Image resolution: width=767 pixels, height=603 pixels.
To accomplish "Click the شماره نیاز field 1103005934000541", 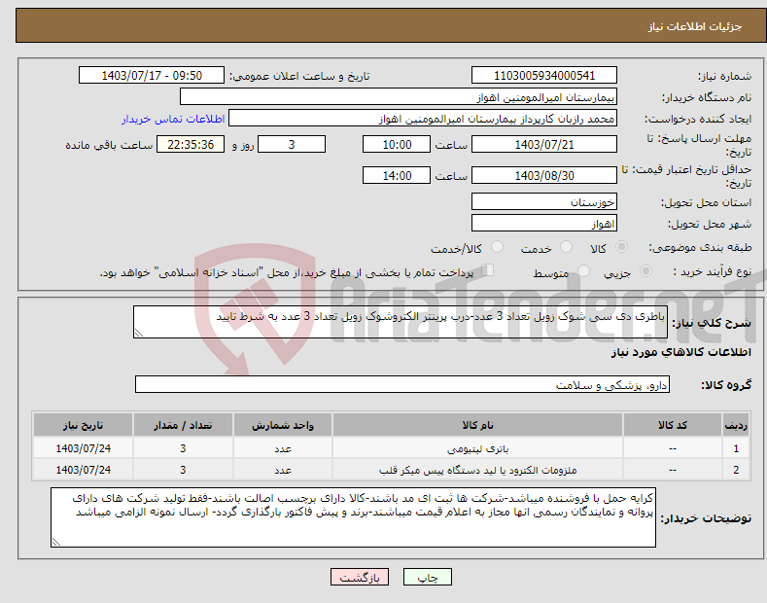I will pos(544,76).
